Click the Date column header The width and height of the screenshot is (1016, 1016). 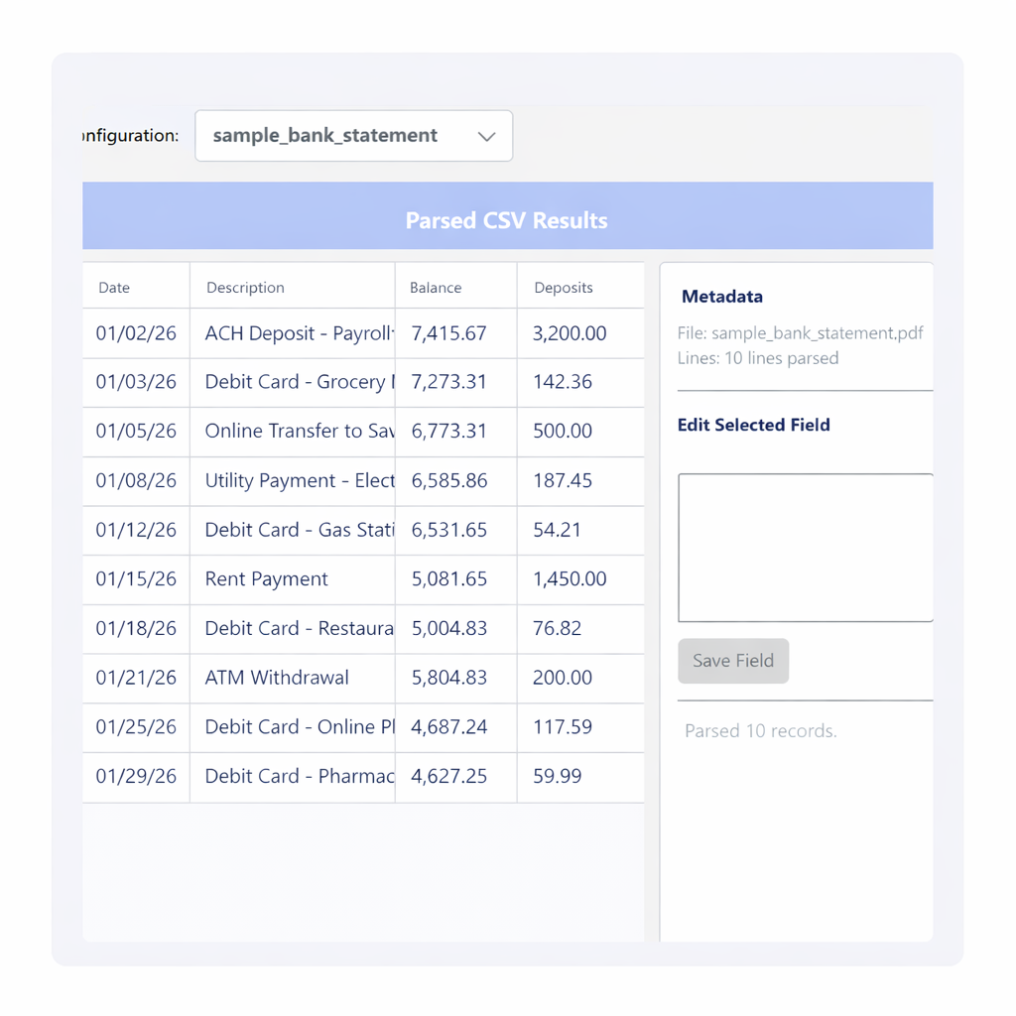pyautogui.click(x=114, y=288)
